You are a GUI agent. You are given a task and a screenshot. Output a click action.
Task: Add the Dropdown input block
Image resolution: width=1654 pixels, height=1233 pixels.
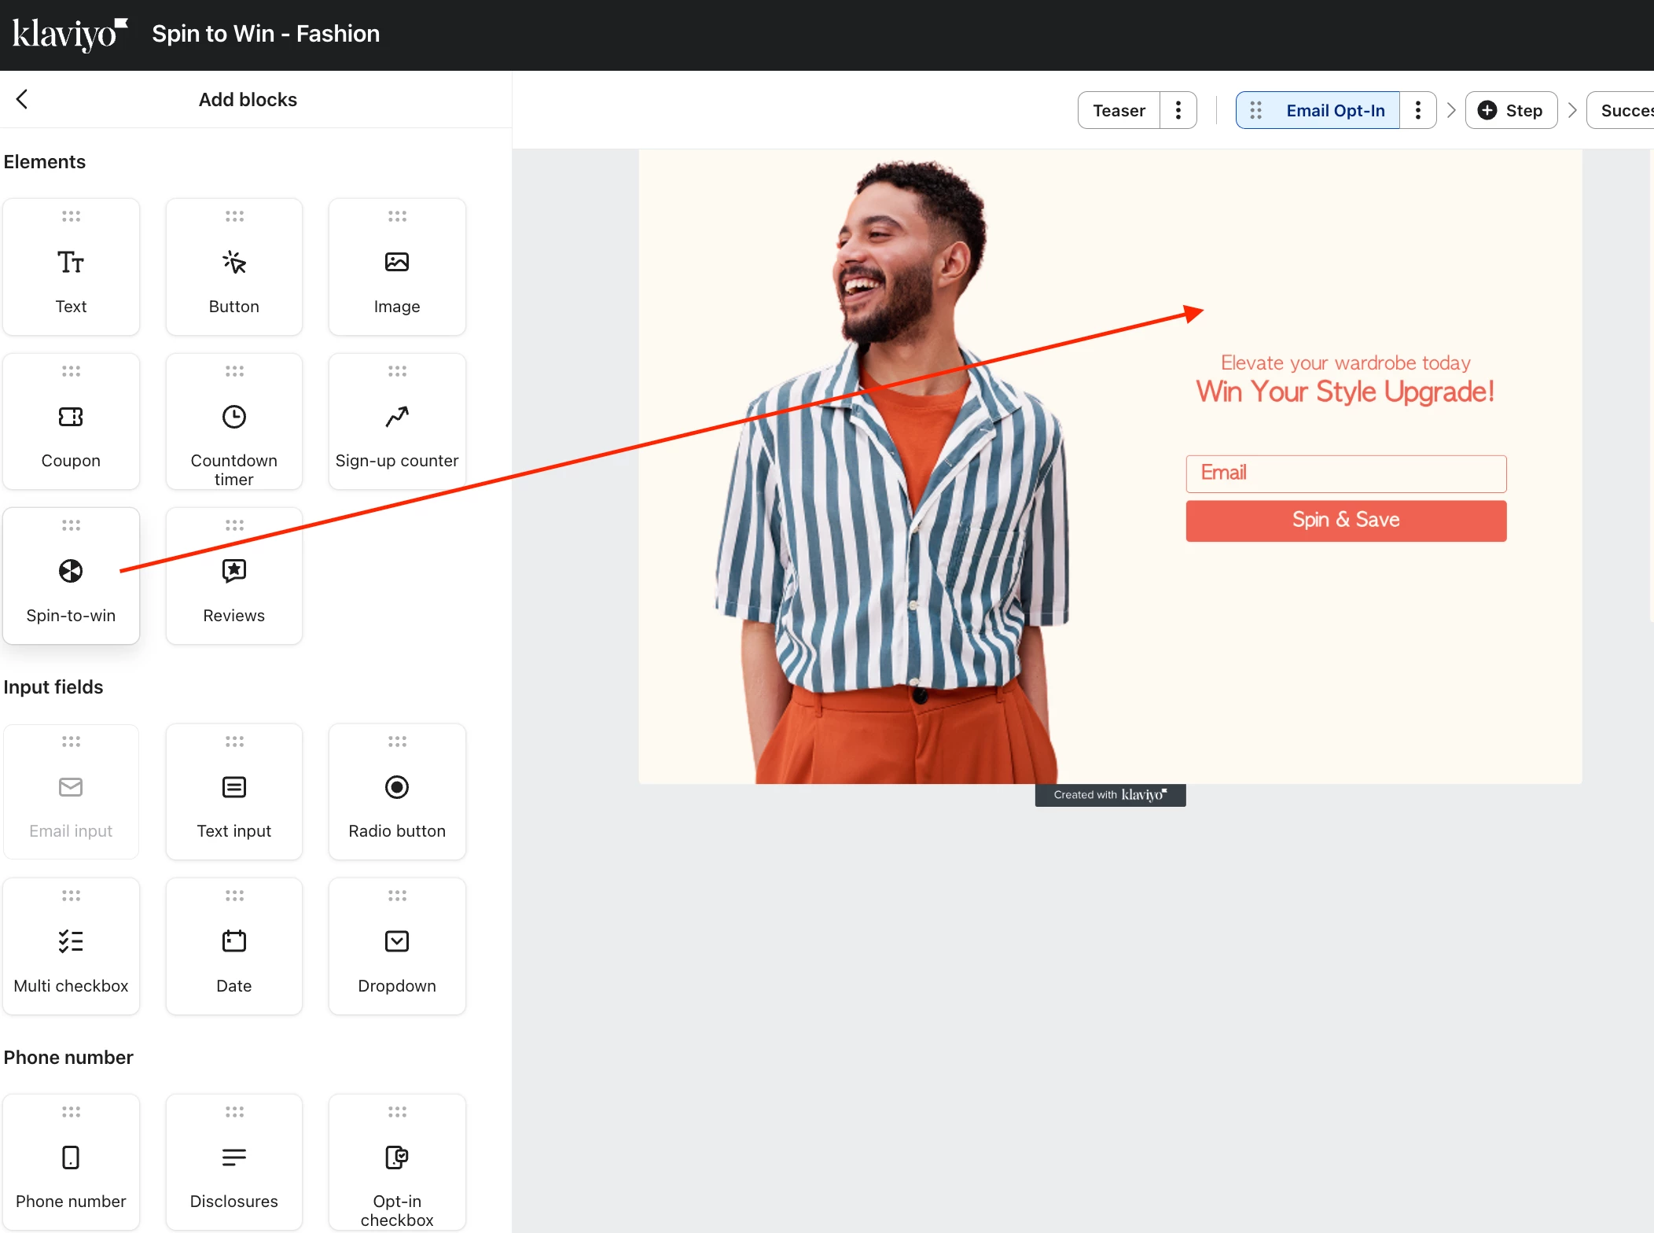397,946
